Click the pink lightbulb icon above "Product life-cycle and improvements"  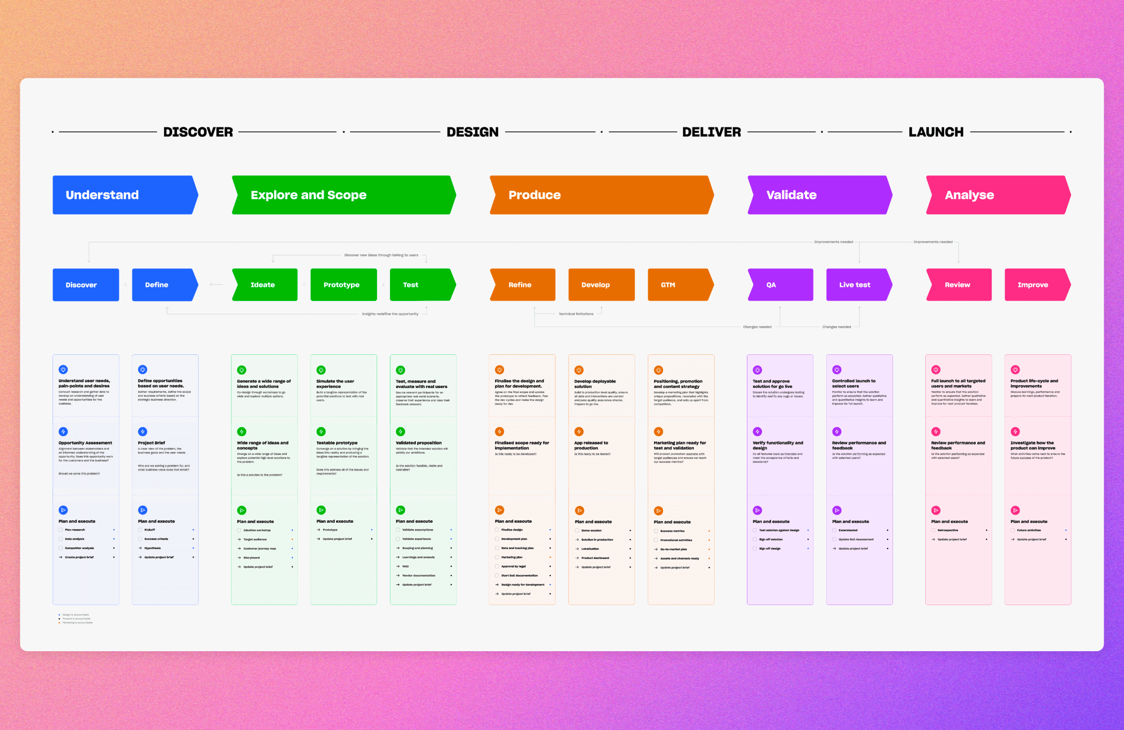coord(1015,370)
